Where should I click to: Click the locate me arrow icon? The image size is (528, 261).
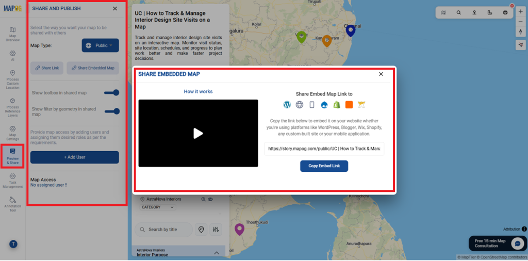coord(521,45)
